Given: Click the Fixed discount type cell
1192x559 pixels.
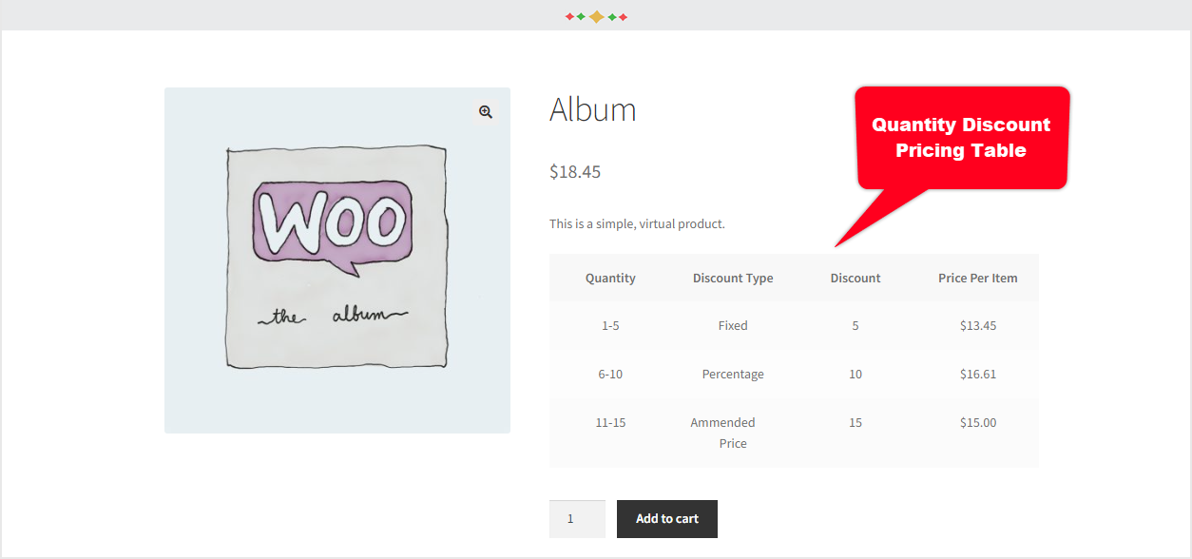Looking at the screenshot, I should (x=733, y=325).
